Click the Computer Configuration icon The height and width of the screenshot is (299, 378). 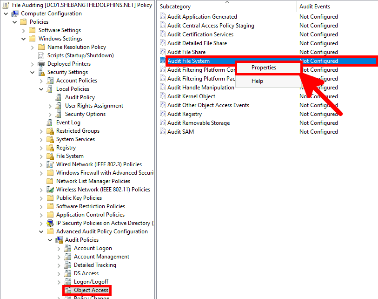[14, 13]
